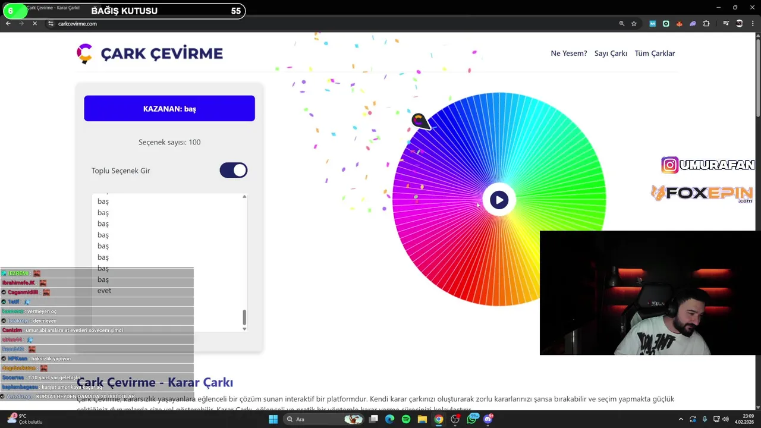761x428 pixels.
Task: Click the microphone icon in system tray
Action: (x=705, y=419)
